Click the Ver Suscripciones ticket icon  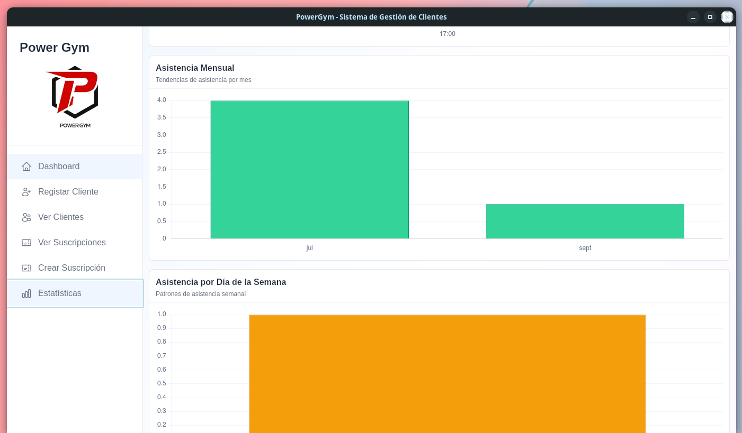(x=26, y=243)
